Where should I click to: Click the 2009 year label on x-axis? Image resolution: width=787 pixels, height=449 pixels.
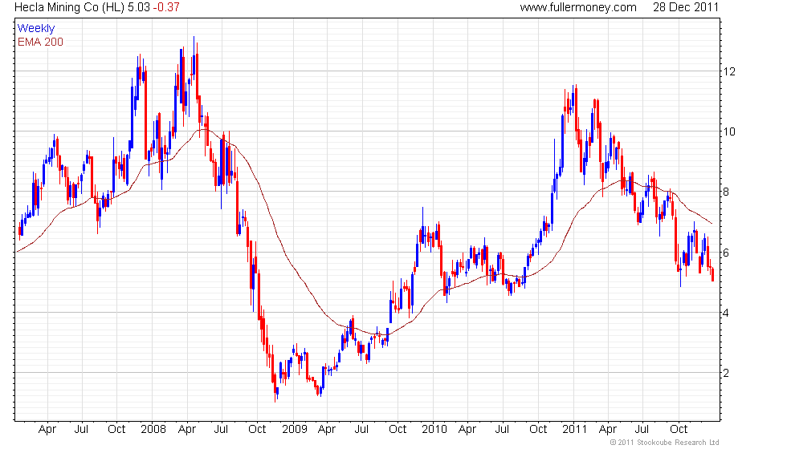pos(294,430)
